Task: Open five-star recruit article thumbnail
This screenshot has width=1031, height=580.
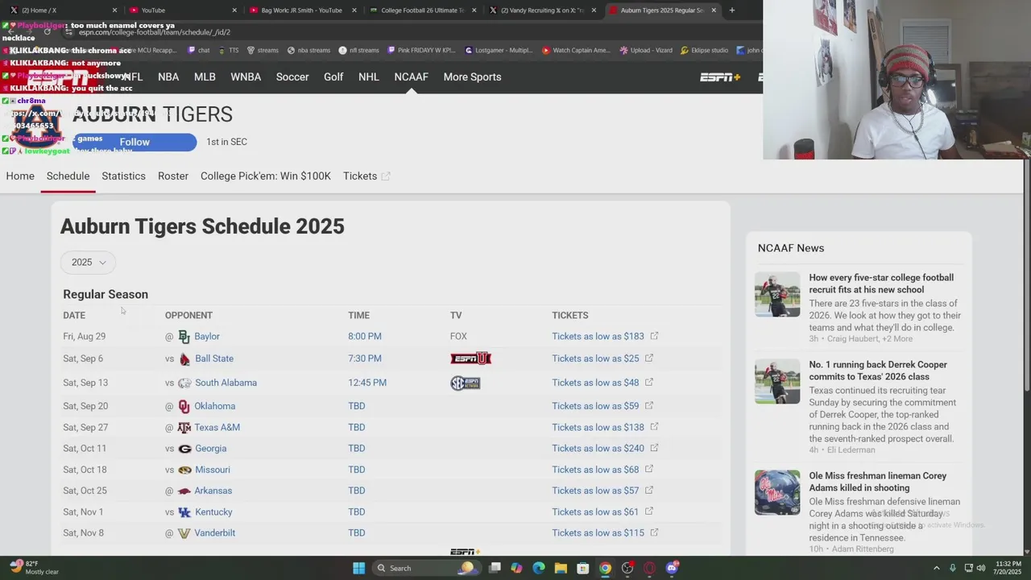Action: click(x=777, y=294)
